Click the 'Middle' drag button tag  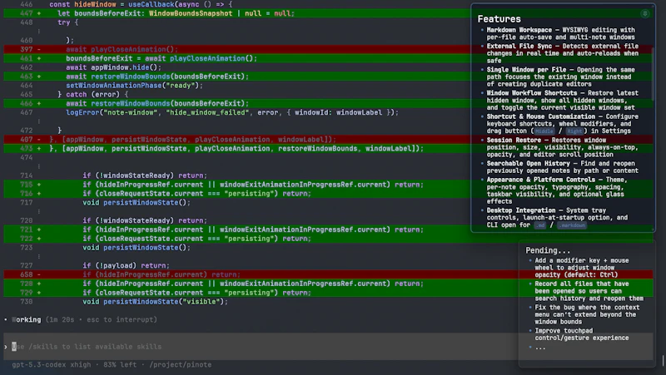(544, 131)
